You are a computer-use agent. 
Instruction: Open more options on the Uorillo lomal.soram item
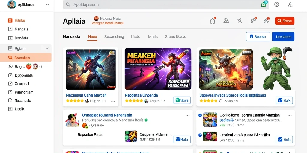[290, 115]
